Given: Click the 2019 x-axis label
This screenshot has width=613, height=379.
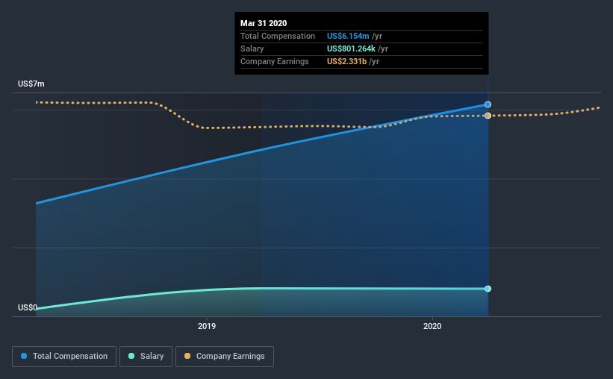Looking at the screenshot, I should point(206,326).
